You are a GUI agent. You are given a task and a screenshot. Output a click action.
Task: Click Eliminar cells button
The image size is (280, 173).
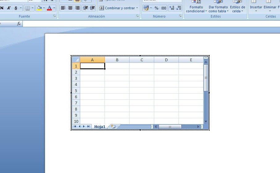[270, 6]
